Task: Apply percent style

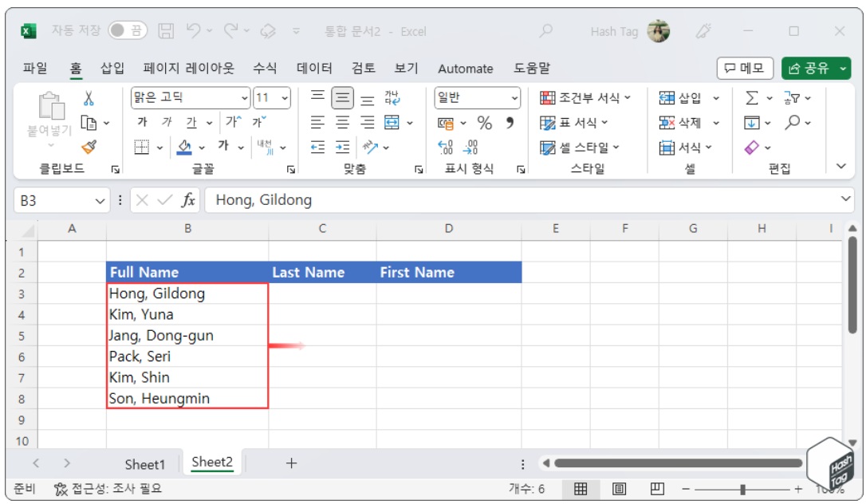Action: pos(484,123)
